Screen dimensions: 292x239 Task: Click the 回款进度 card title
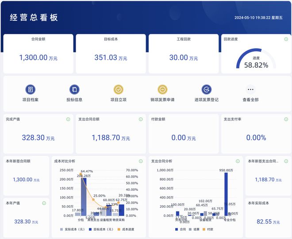tap(231, 39)
